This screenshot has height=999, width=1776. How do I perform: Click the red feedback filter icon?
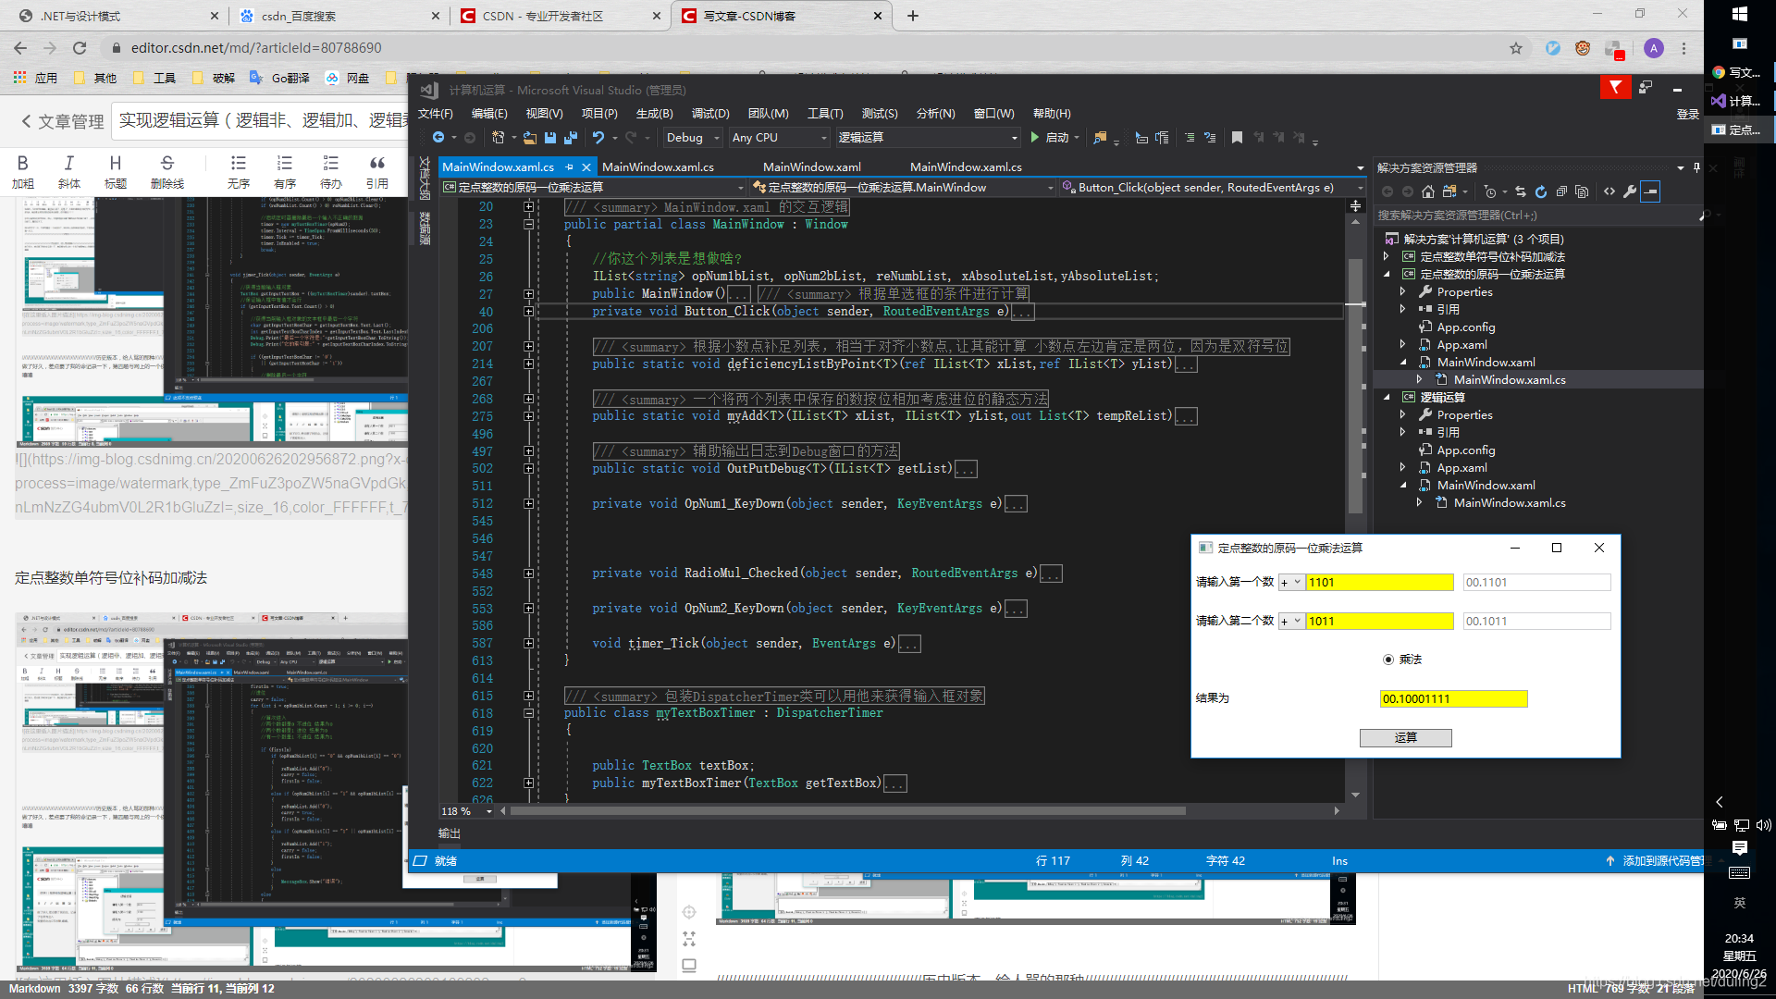coord(1615,87)
